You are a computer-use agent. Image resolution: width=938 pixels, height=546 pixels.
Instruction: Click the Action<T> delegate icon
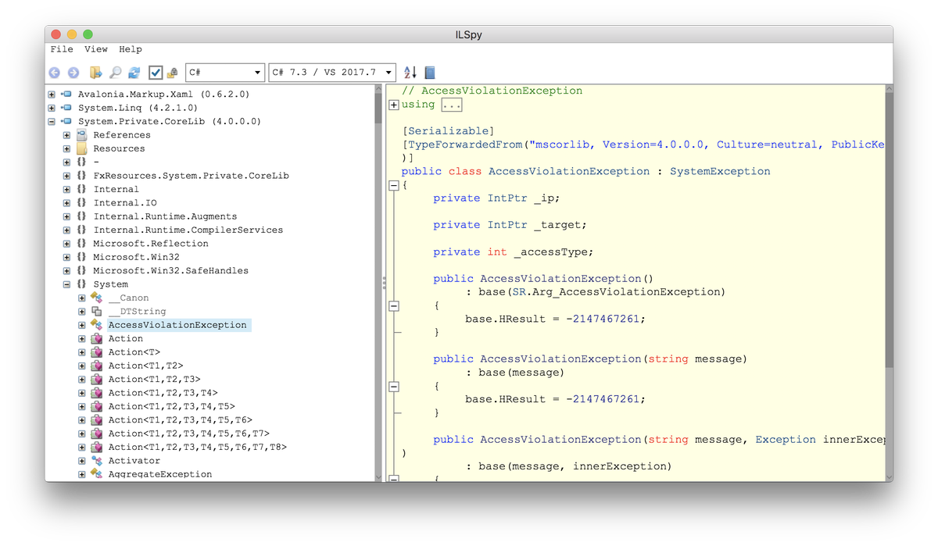click(x=96, y=352)
